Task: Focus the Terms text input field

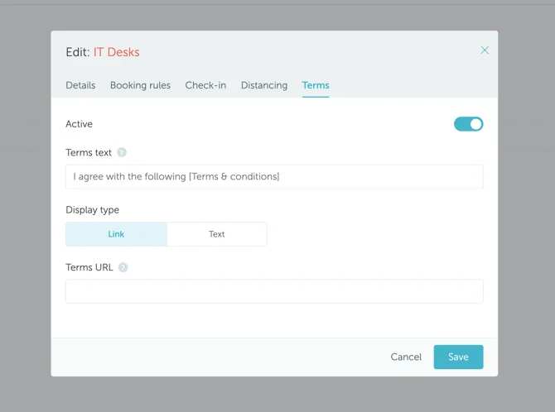Action: pyautogui.click(x=274, y=176)
